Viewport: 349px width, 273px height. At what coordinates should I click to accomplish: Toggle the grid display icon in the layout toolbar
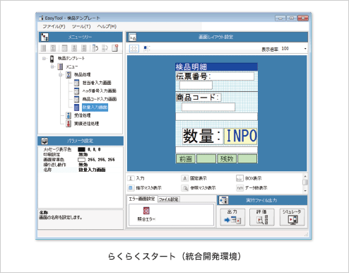pos(134,49)
